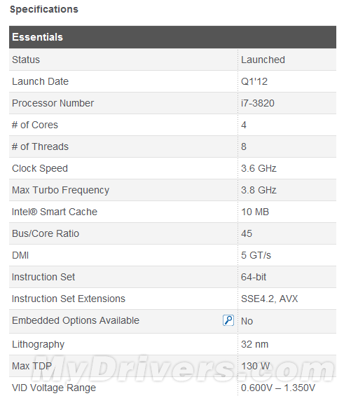Click the Max TDP row label

[32, 366]
